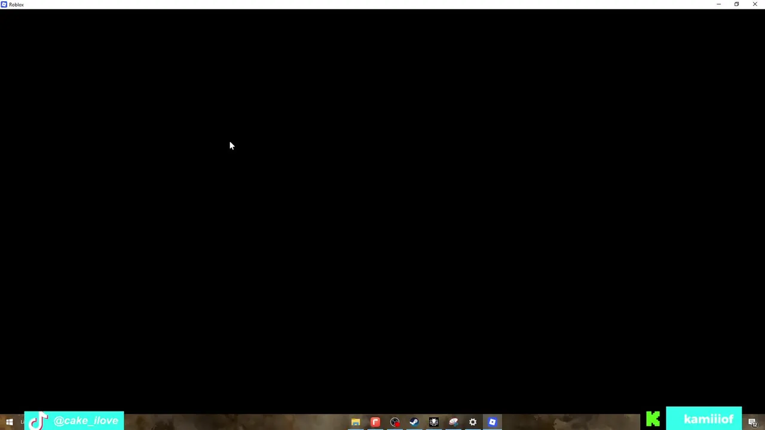Open the black creature-logo taskbar app

pos(434,422)
